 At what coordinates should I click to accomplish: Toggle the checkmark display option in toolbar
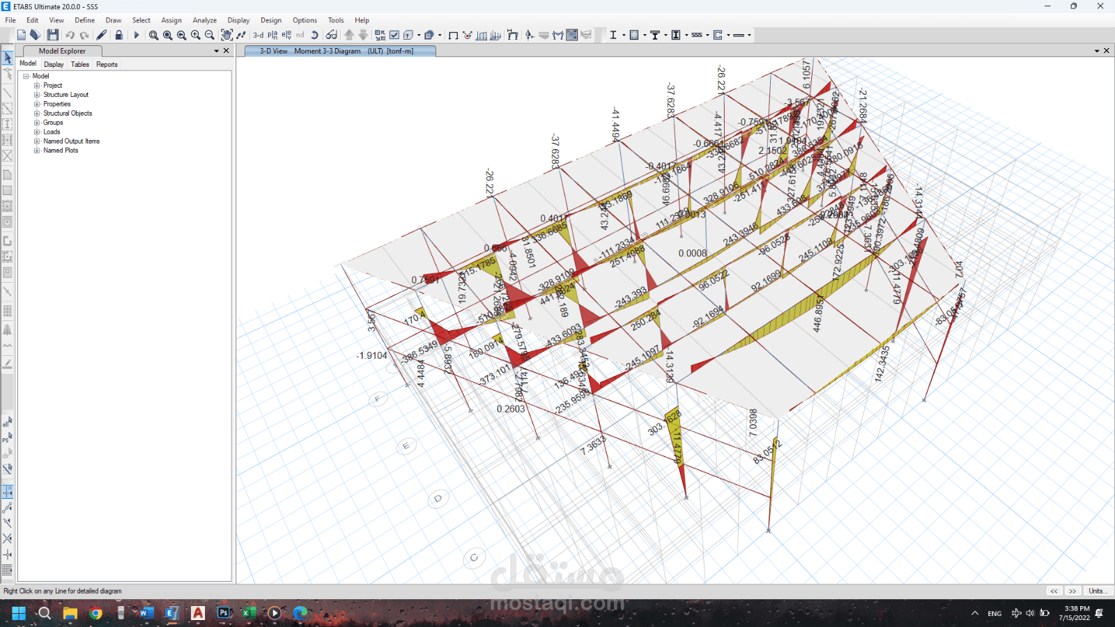(394, 35)
